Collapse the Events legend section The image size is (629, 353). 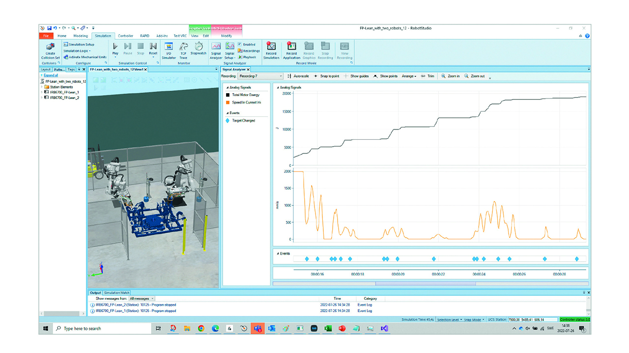pyautogui.click(x=228, y=113)
